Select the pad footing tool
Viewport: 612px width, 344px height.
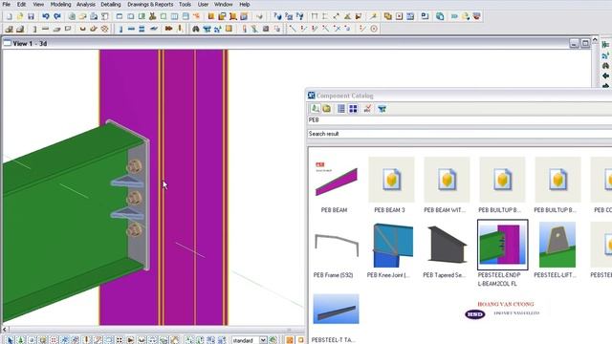pyautogui.click(x=9, y=29)
